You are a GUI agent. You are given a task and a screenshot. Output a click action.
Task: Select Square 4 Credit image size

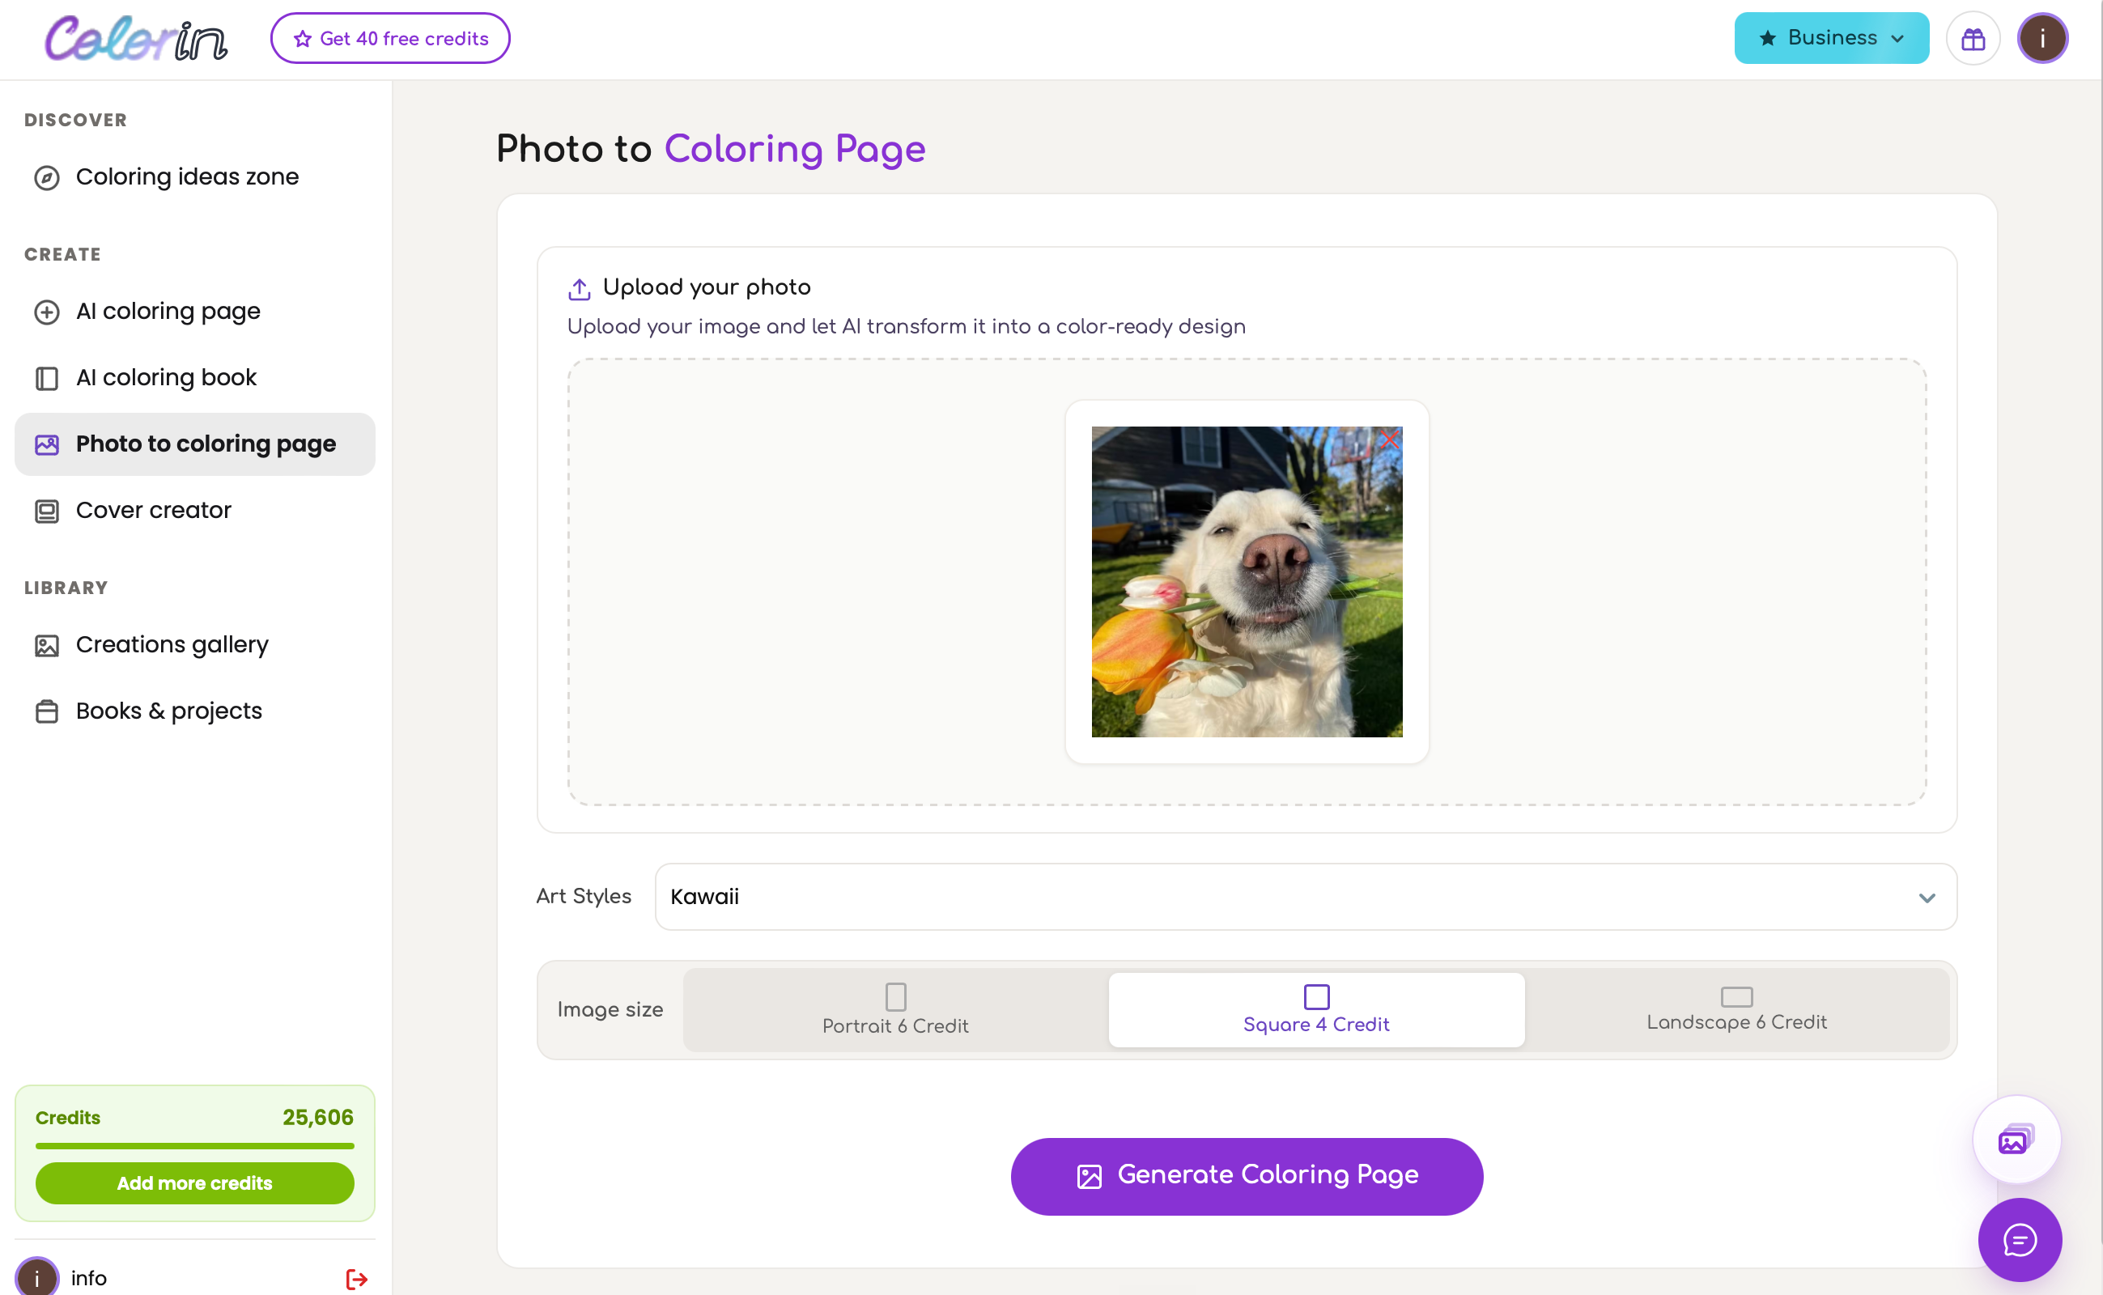click(x=1315, y=1010)
